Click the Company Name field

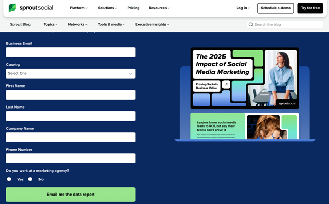point(71,137)
